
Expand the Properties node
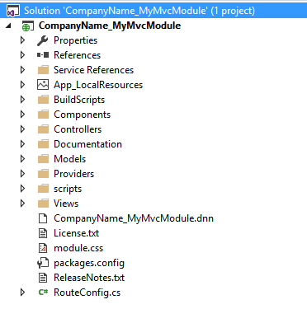(22, 40)
